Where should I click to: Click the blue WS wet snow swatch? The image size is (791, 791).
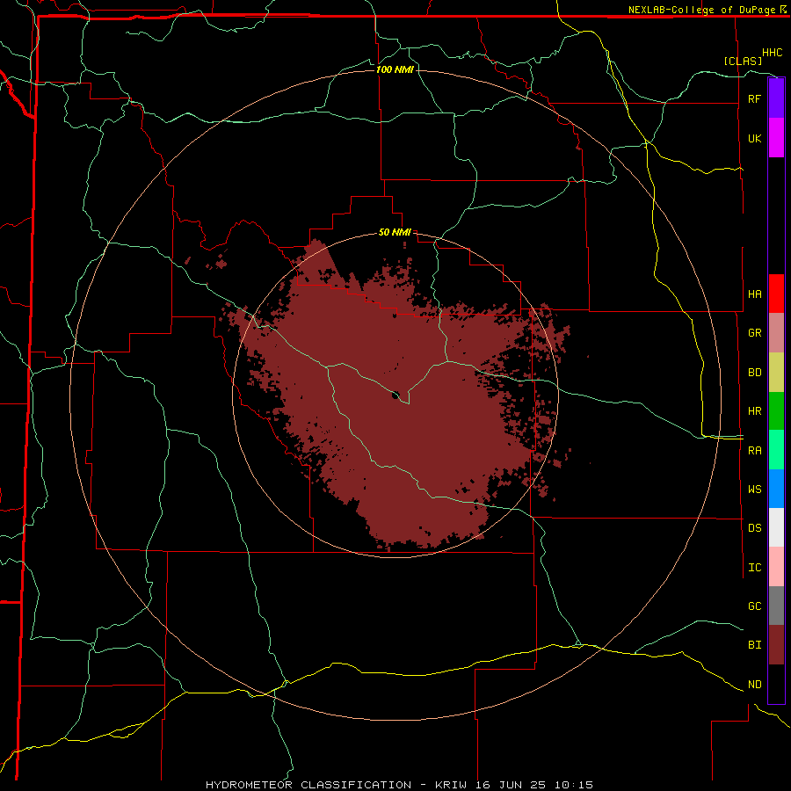(776, 489)
